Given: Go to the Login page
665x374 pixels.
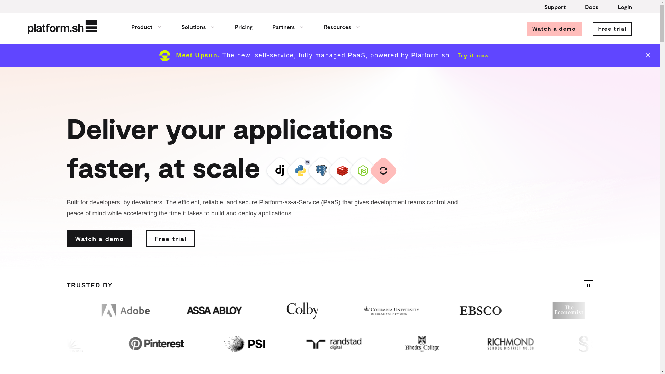Looking at the screenshot, I should pyautogui.click(x=625, y=7).
